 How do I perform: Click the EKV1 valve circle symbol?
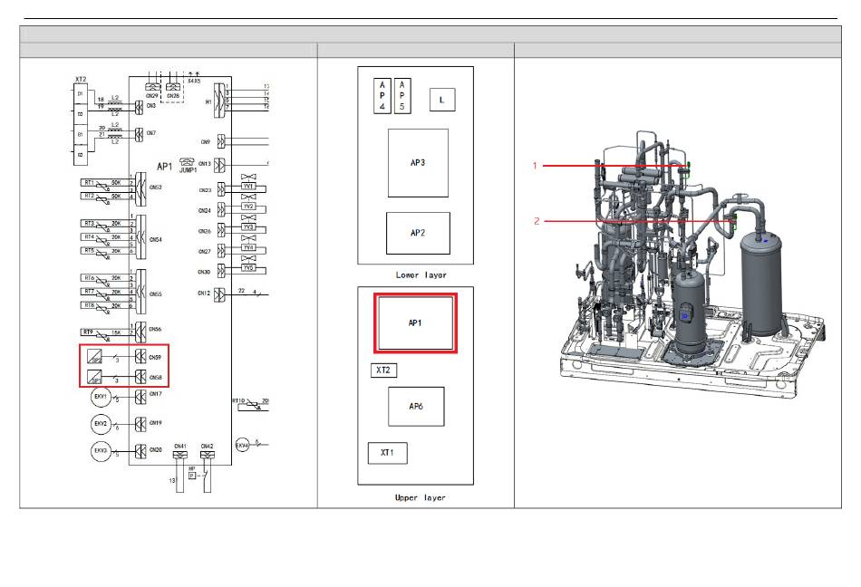(x=101, y=397)
